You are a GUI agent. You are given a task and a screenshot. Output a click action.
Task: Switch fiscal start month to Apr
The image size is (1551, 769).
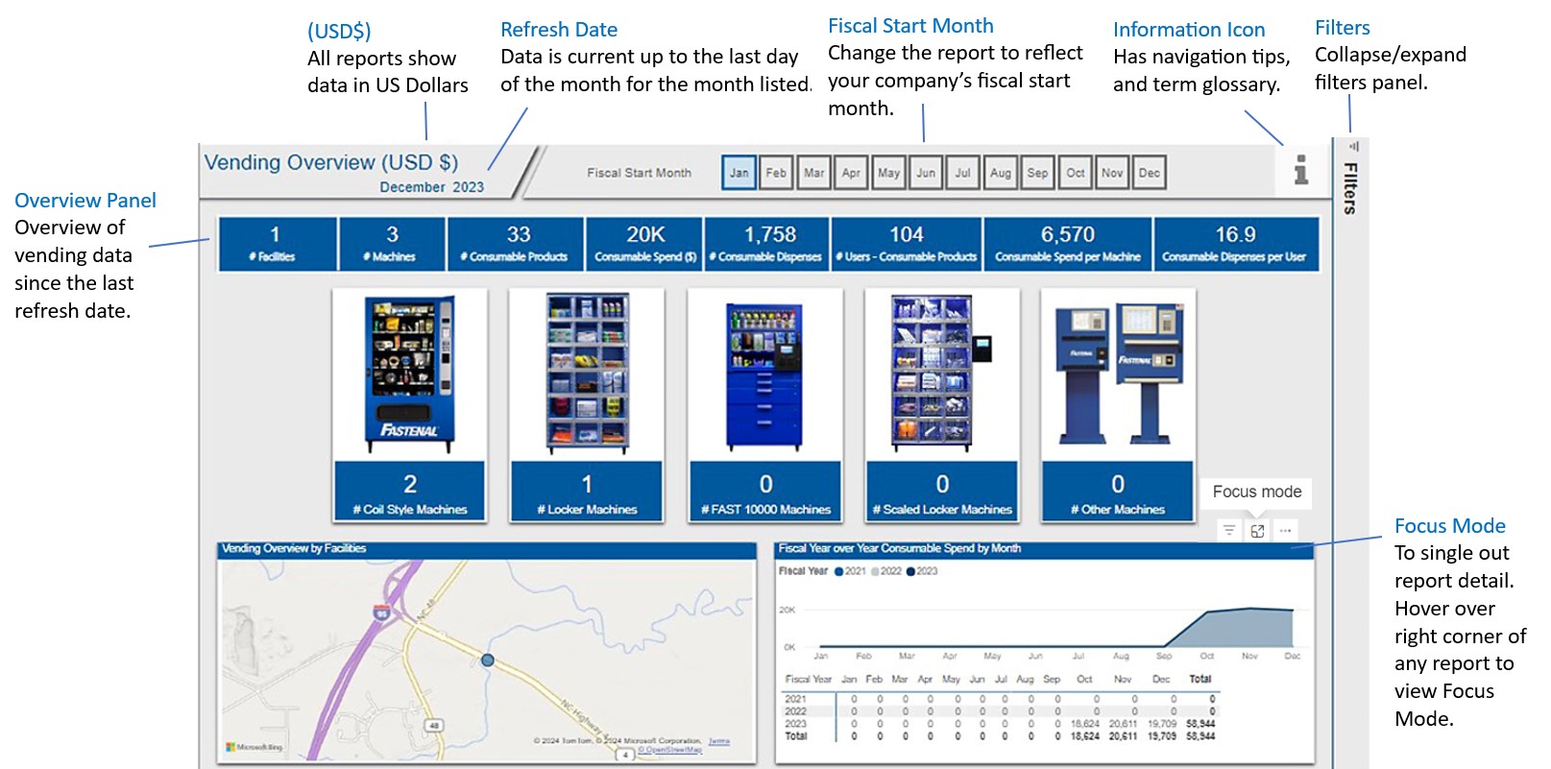(x=851, y=173)
